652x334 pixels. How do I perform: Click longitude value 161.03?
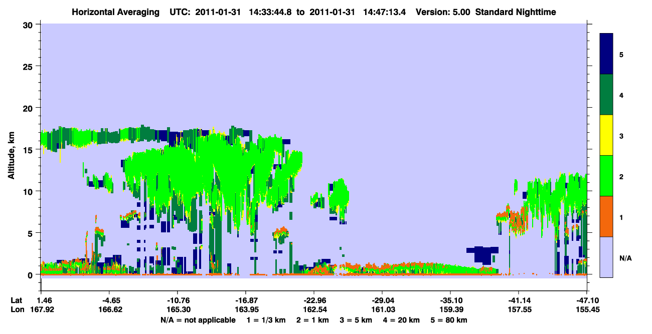[x=382, y=310]
